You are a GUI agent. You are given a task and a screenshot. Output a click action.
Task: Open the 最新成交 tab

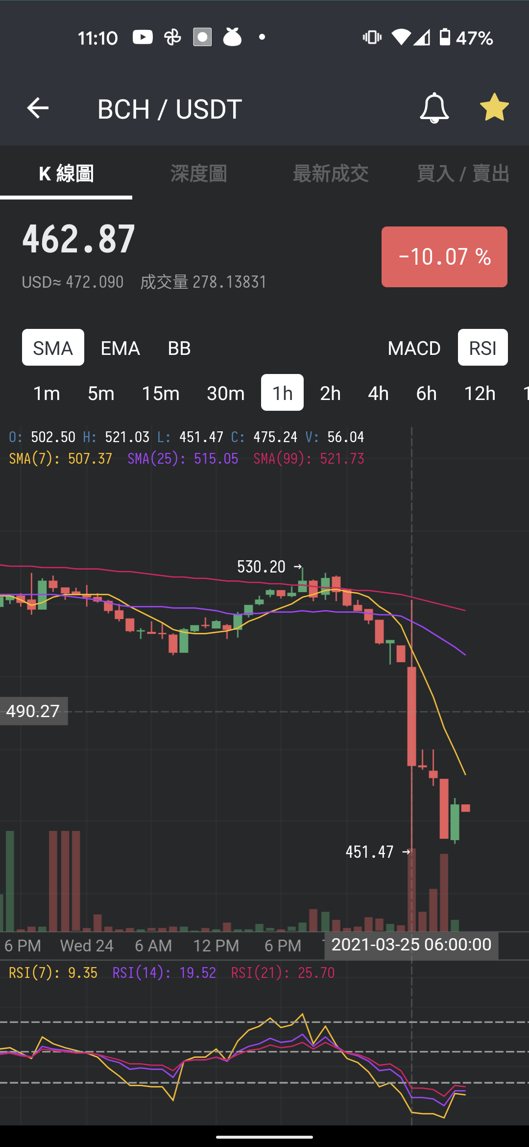pos(331,174)
